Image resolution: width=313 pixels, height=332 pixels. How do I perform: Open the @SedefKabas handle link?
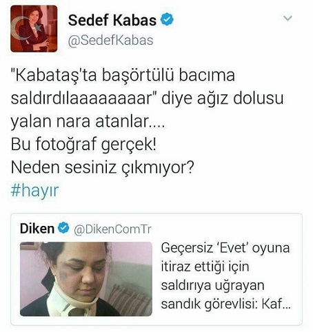(x=110, y=41)
